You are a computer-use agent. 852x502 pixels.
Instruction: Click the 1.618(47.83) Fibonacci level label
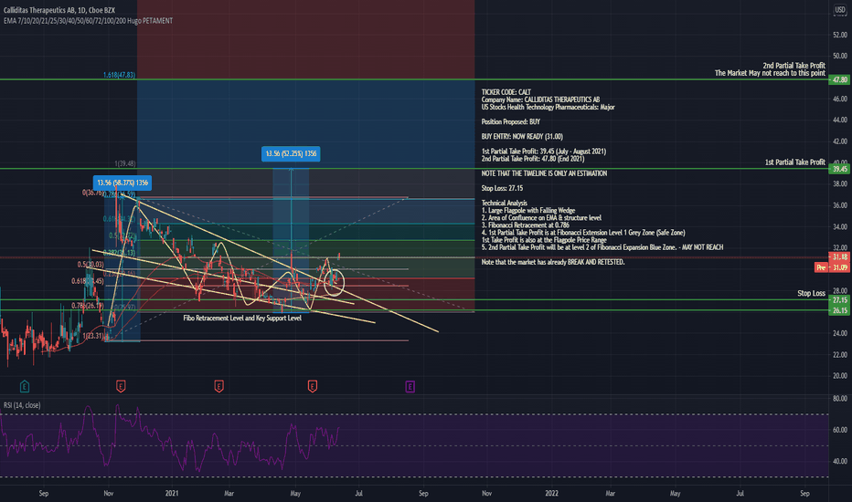(x=119, y=75)
